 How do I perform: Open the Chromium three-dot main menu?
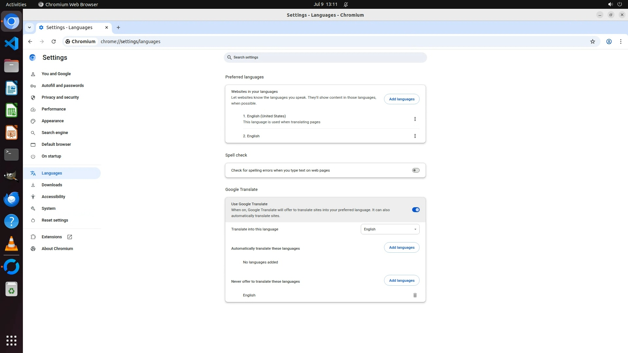tap(620, 42)
